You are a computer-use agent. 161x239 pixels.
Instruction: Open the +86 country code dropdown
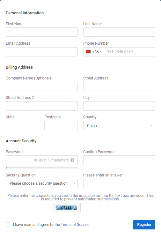pos(94,52)
